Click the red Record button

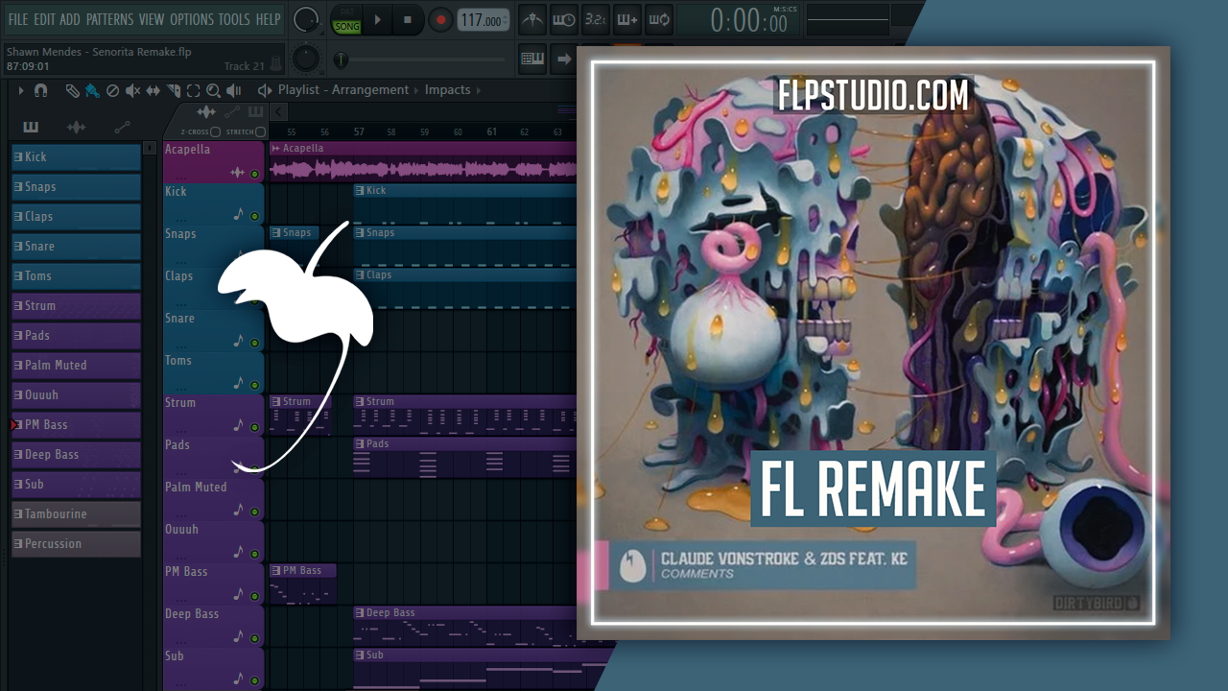[x=440, y=19]
